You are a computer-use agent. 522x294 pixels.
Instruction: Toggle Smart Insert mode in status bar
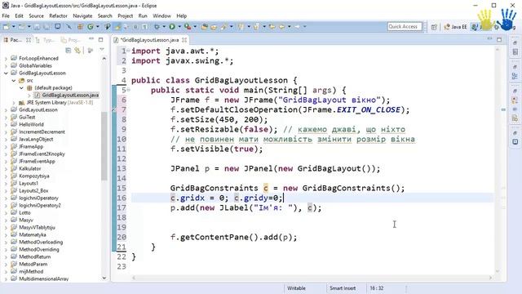pyautogui.click(x=343, y=288)
